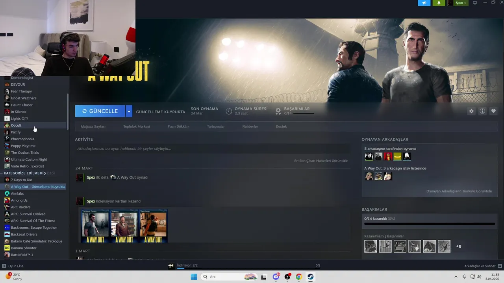Screen dimensions: 504x283
Task: Click the library sidebar scrollbar
Action: pos(68,111)
